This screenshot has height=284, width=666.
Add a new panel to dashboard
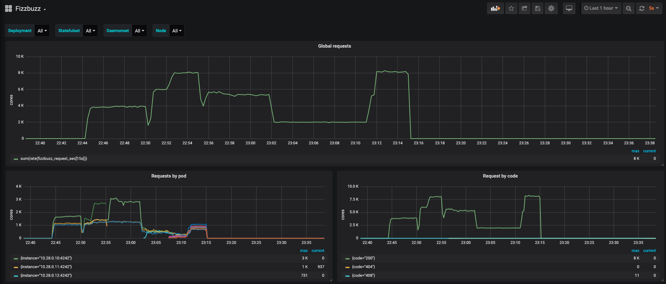click(x=495, y=8)
